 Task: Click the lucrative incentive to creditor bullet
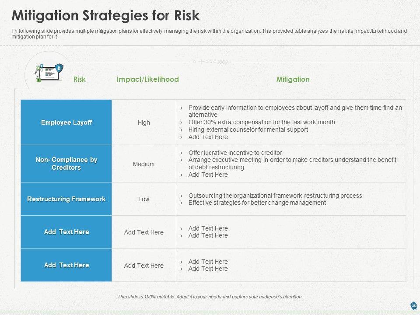(x=235, y=153)
